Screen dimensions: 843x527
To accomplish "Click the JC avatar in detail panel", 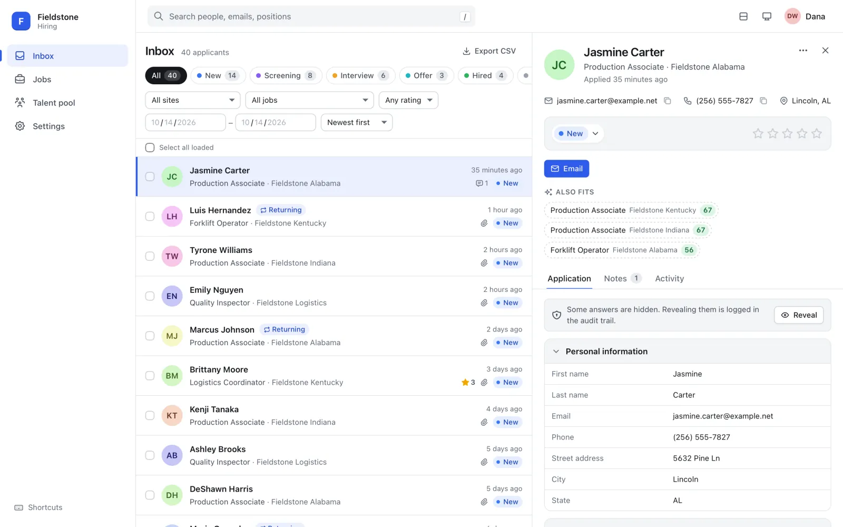I will [x=559, y=65].
